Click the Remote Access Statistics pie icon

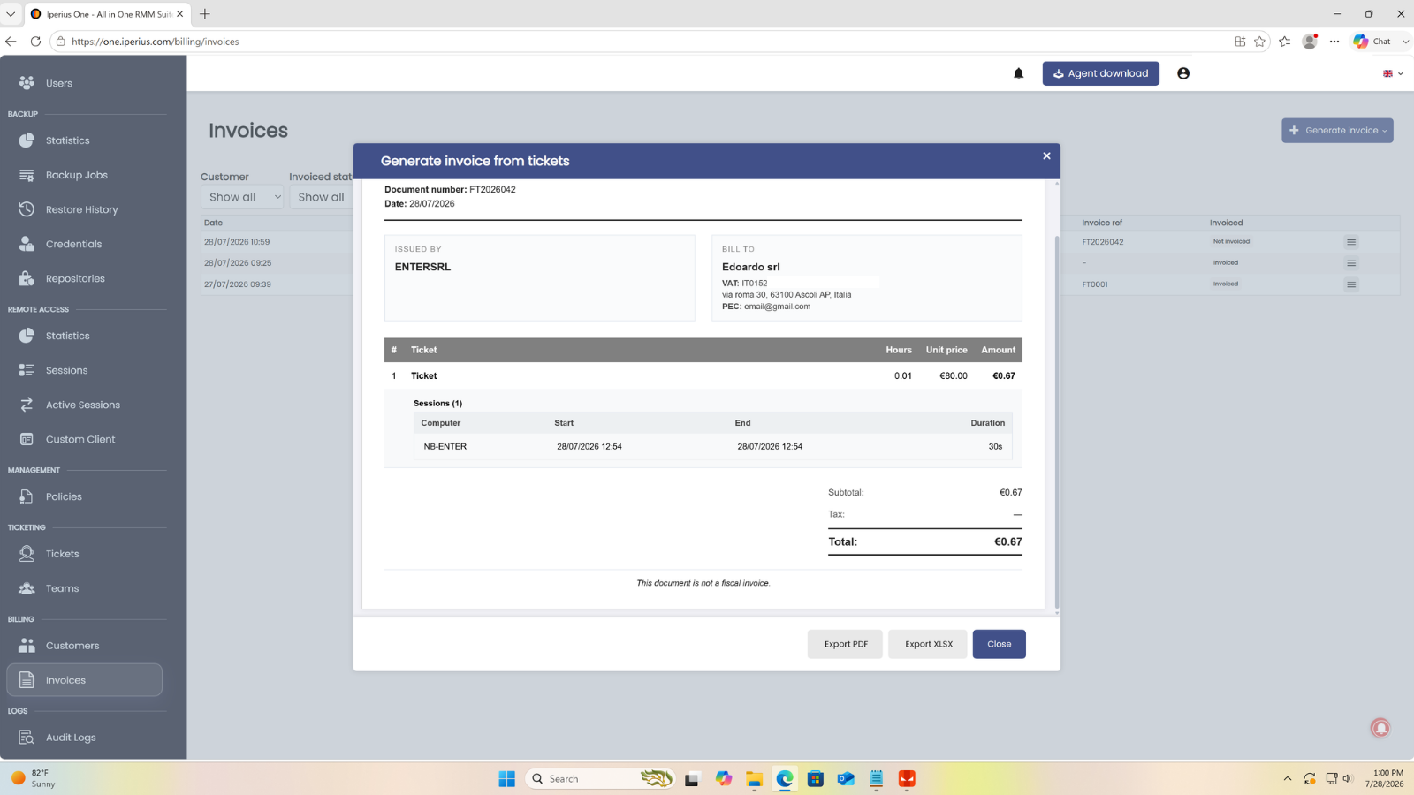27,336
